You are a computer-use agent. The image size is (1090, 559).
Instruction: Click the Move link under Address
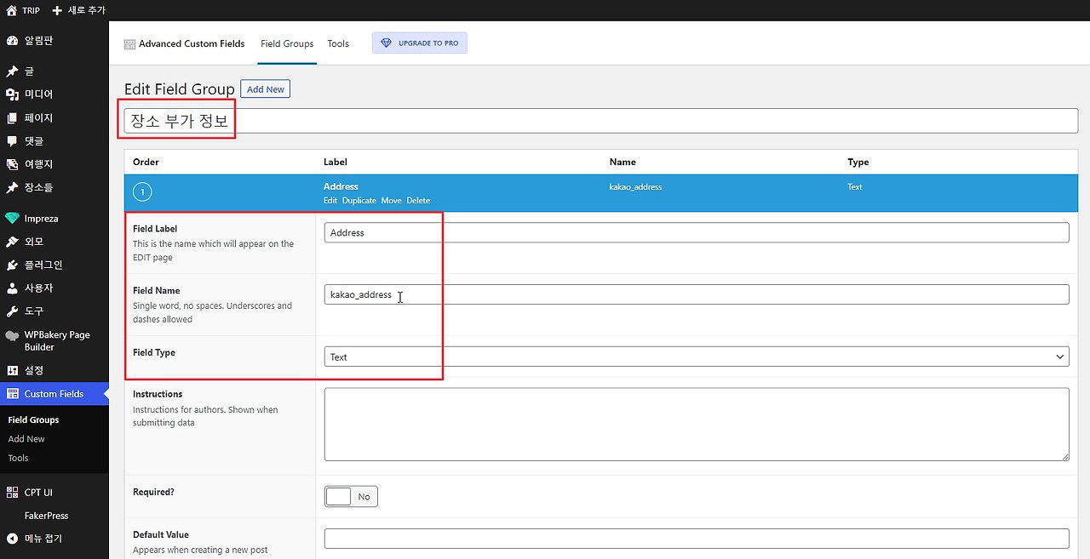[x=391, y=201]
